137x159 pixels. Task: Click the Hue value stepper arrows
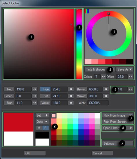pos(71,89)
